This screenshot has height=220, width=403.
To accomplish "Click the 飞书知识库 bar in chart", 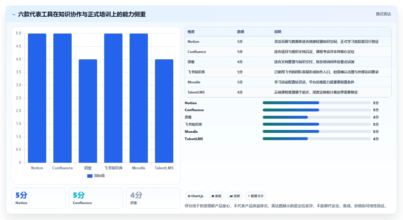I will tap(113, 98).
